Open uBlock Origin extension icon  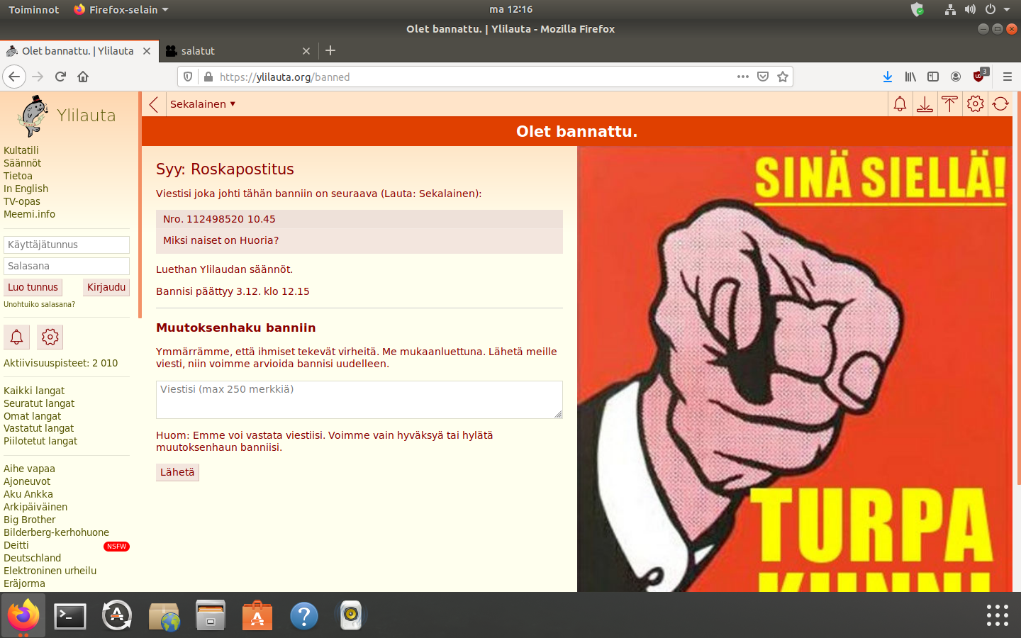click(979, 77)
